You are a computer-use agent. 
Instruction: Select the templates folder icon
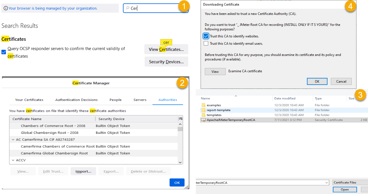point(204,115)
